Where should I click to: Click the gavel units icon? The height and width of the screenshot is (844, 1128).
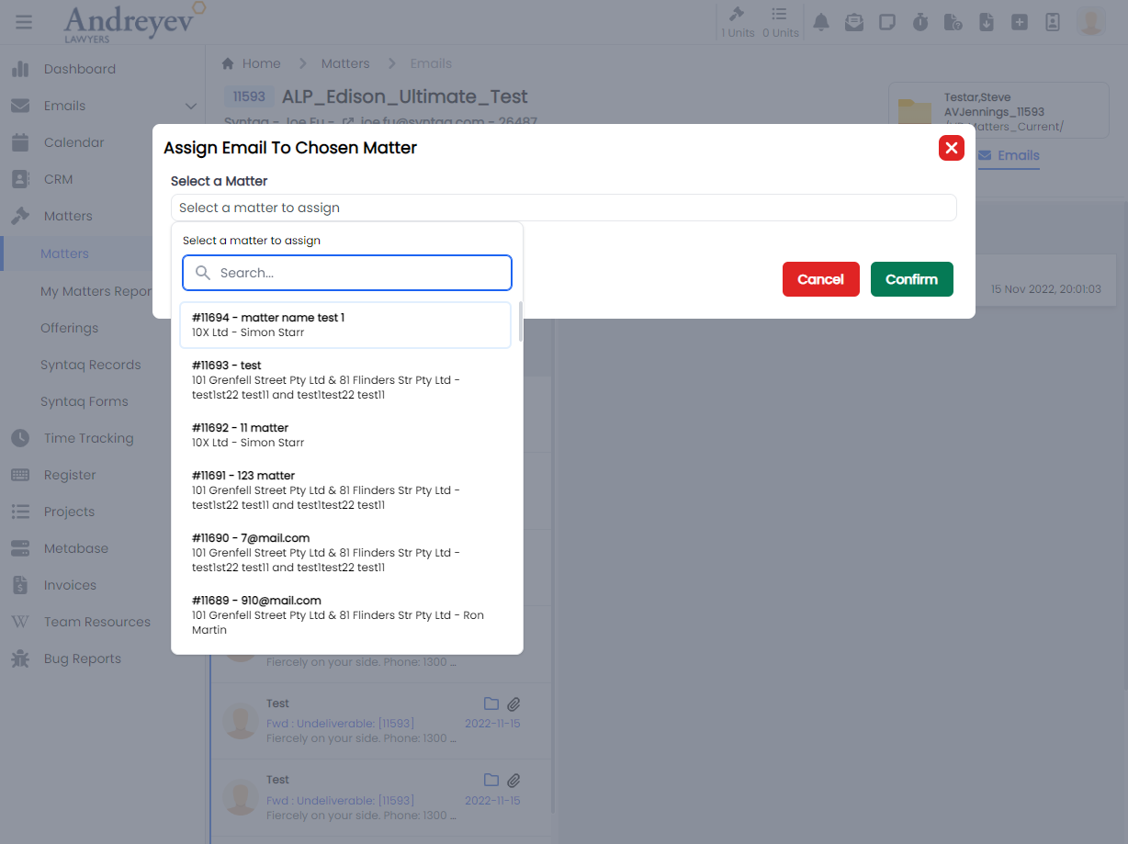point(737,15)
